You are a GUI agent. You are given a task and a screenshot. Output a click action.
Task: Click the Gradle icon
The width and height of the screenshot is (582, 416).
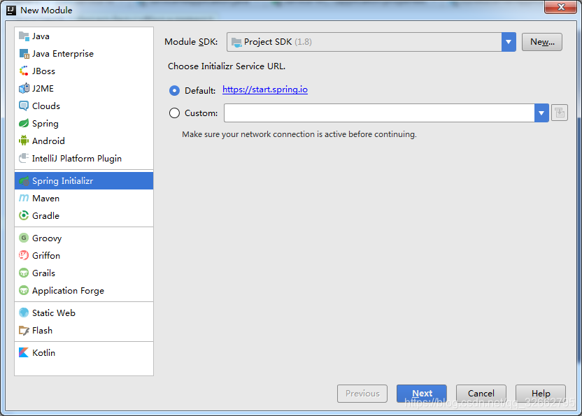tap(24, 215)
